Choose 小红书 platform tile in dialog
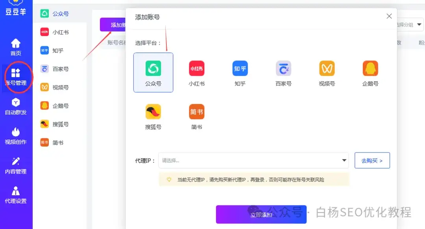425x229 pixels. pyautogui.click(x=196, y=73)
